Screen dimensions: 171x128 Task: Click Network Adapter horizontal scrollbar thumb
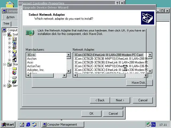(x=101, y=75)
